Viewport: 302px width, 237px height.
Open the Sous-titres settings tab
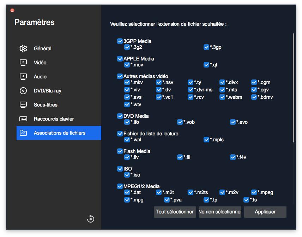[x=46, y=105]
